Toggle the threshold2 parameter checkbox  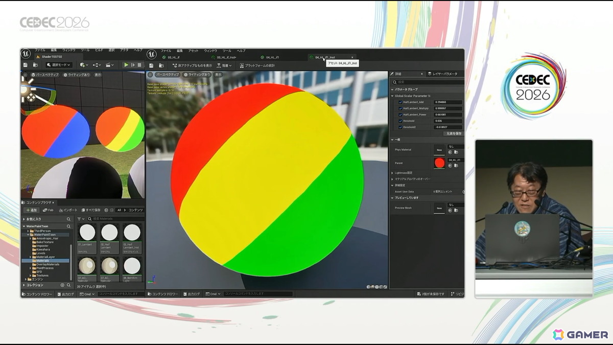point(400,127)
